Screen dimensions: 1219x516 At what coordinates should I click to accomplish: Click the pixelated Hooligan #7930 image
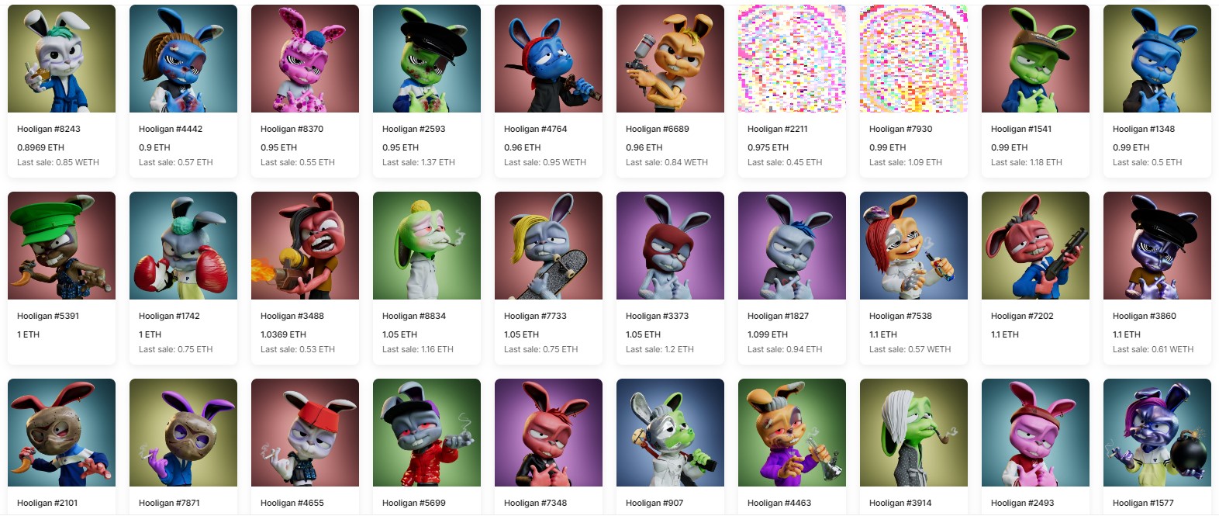coord(913,59)
